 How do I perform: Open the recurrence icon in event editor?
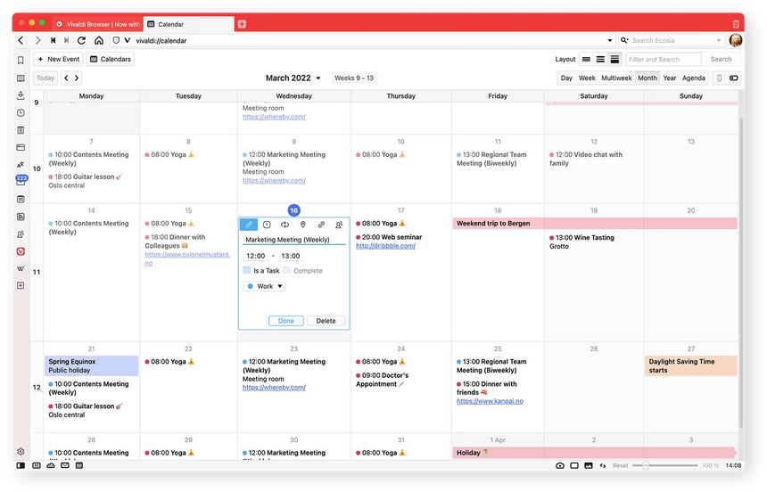pos(285,225)
